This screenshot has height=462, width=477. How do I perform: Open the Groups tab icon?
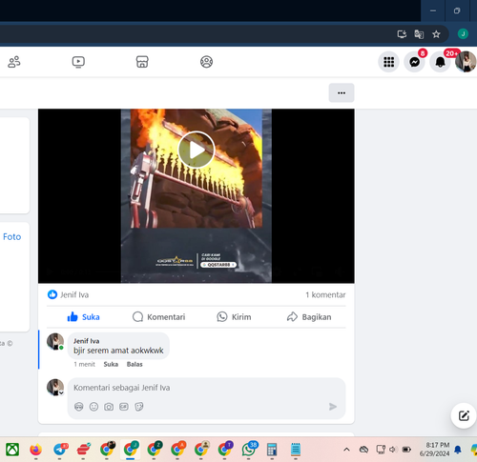point(206,62)
